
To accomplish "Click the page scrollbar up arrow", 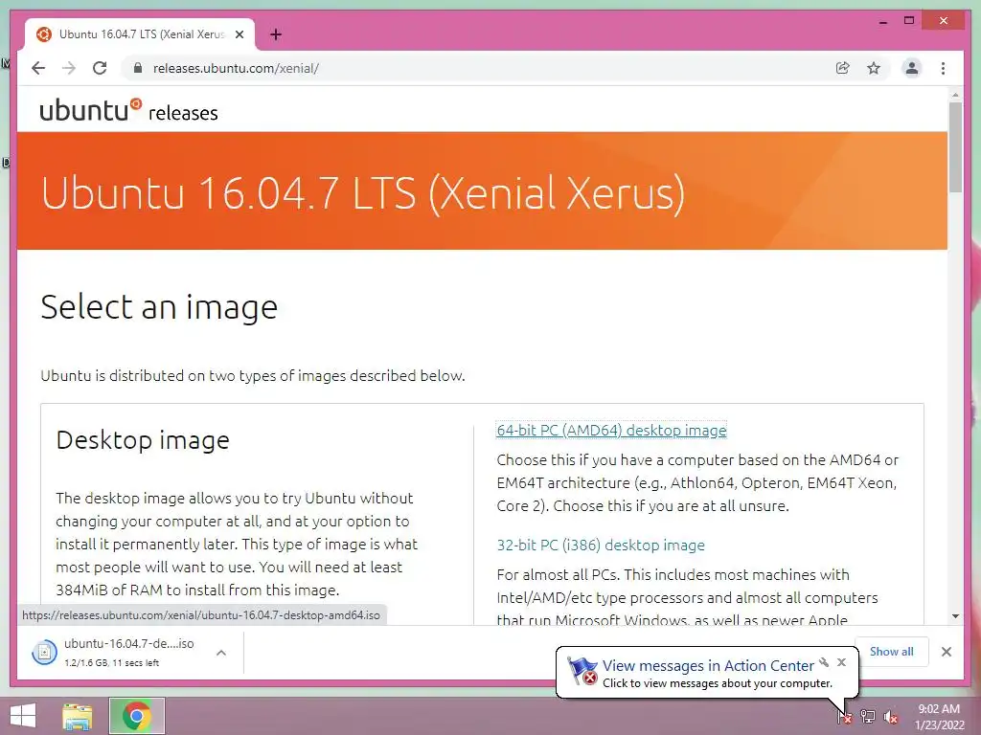I will [x=955, y=95].
